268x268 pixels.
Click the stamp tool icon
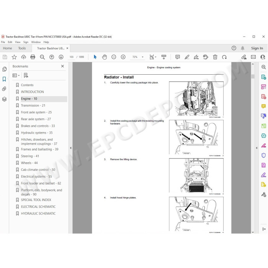[x=206, y=57]
